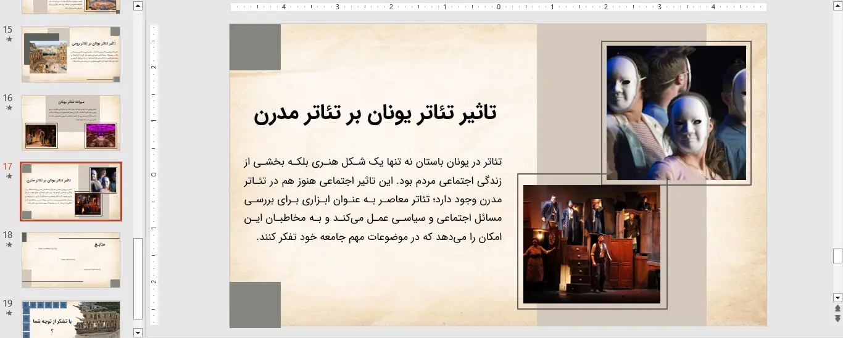Screen dimensions: 843x338
Task: Click the animation star under slide 16
Action: [x=9, y=107]
